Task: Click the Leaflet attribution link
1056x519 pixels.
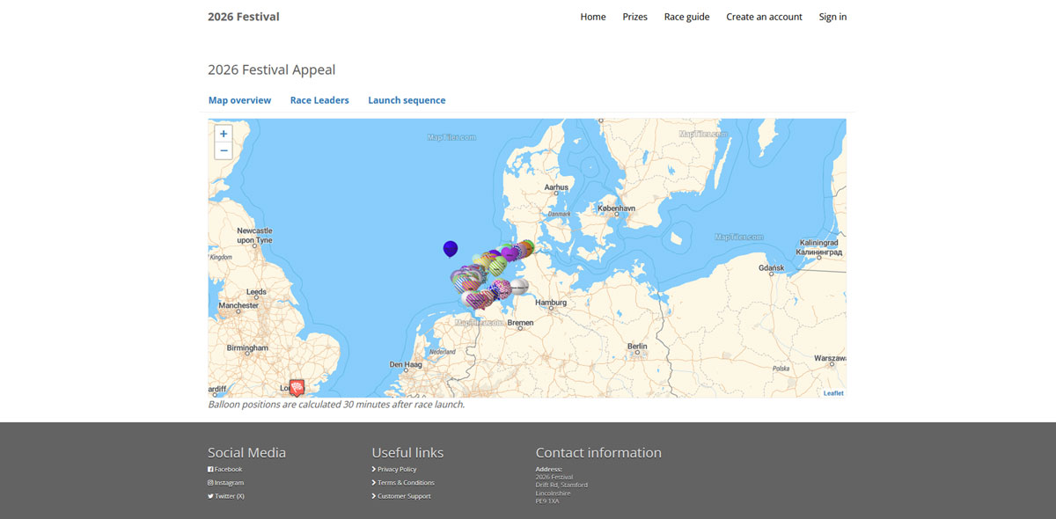Action: 832,393
